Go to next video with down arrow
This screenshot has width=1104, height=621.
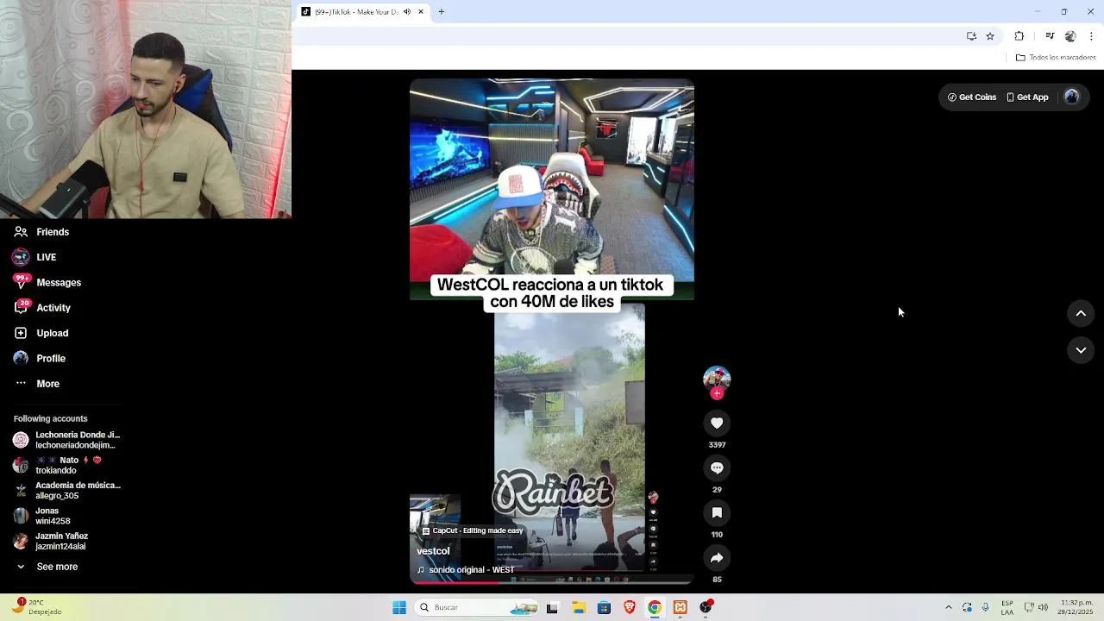(x=1081, y=349)
